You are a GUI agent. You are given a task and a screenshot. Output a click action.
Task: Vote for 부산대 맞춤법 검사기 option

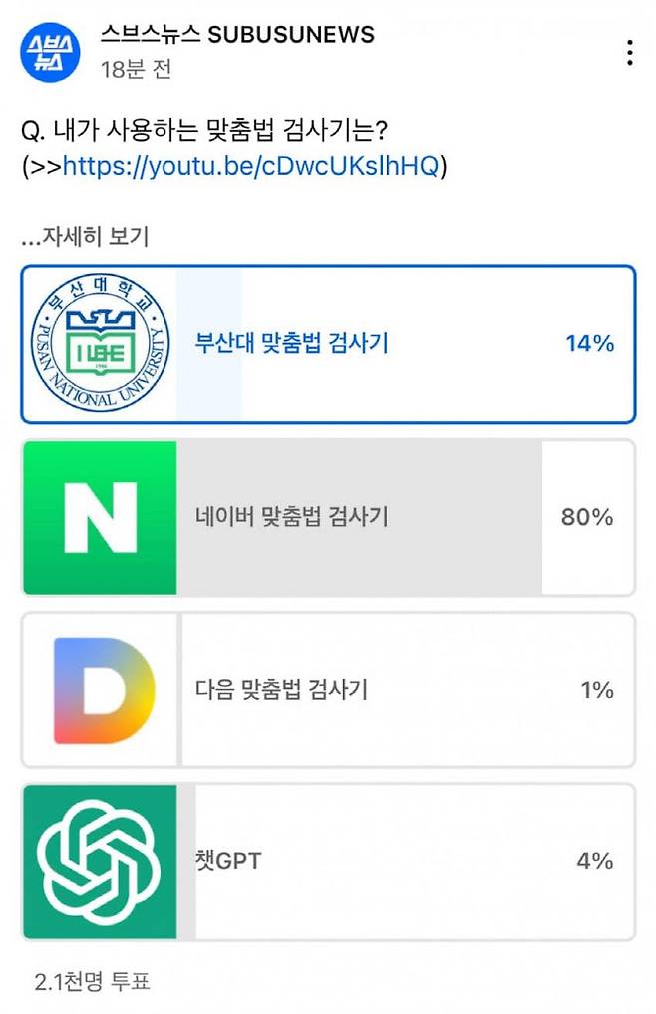(x=327, y=343)
